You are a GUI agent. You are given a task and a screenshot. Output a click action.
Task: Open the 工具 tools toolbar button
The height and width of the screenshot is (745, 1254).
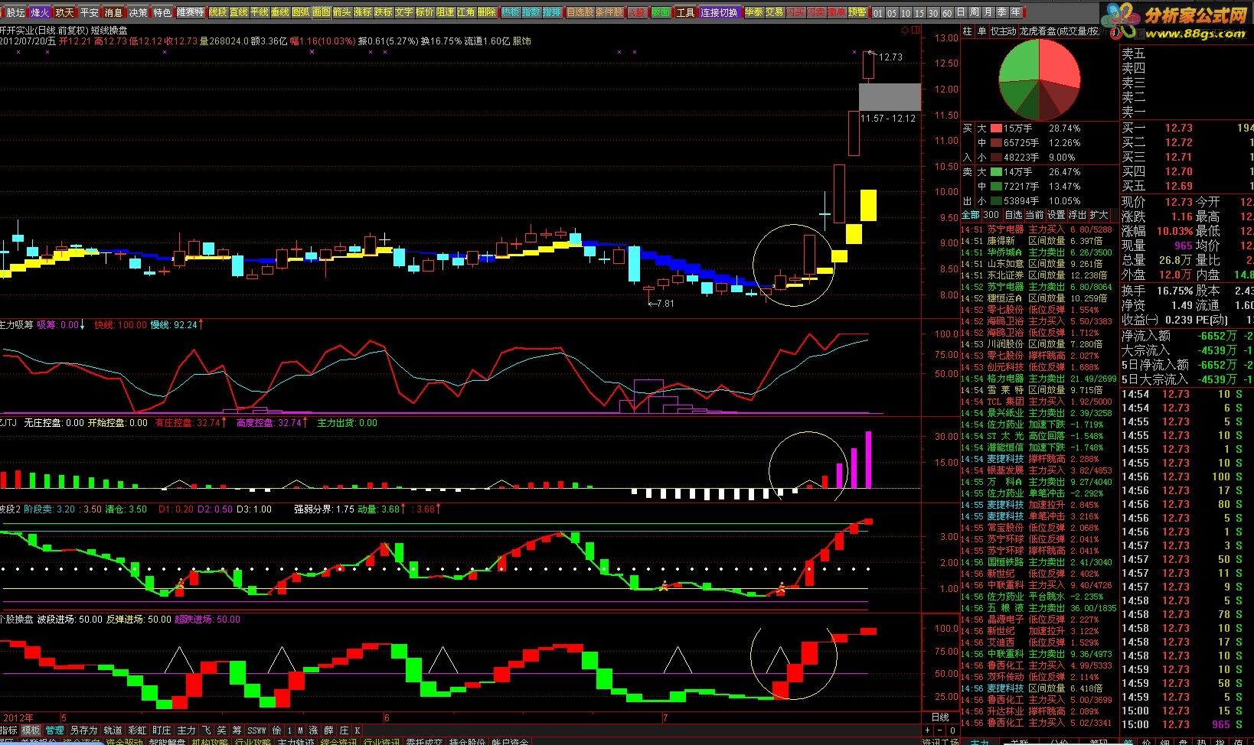(x=685, y=12)
